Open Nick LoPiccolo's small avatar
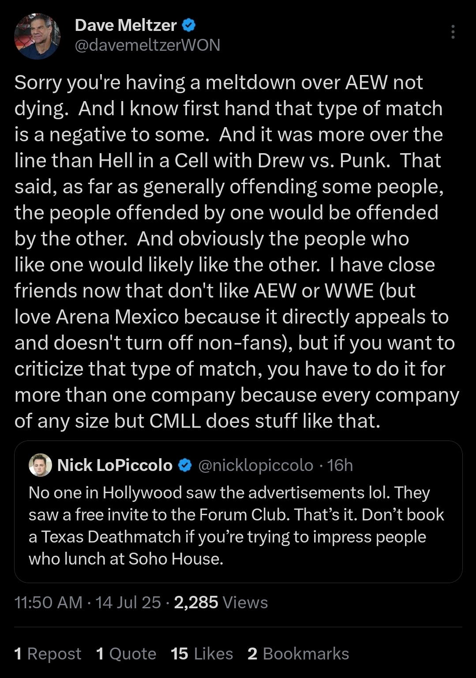Image resolution: width=476 pixels, height=678 pixels. pos(40,465)
